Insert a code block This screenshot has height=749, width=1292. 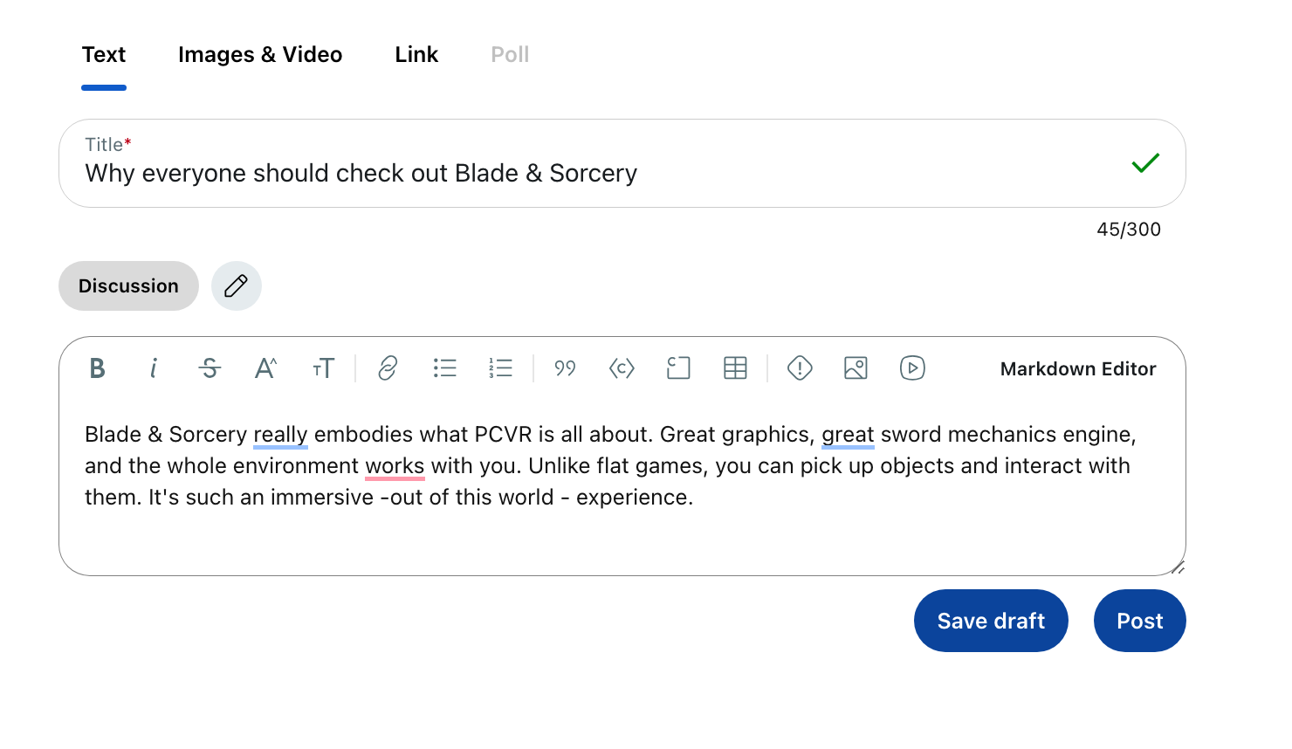click(678, 368)
